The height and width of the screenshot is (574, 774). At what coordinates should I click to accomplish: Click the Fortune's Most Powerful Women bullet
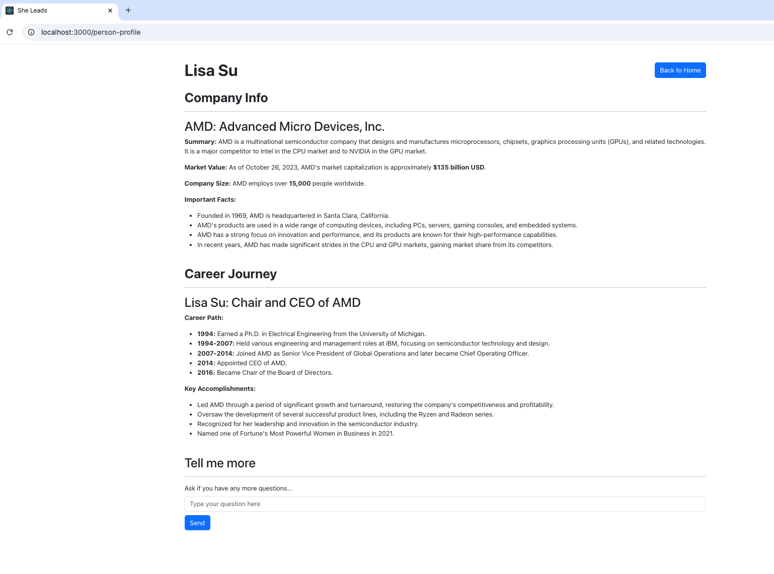coord(295,434)
